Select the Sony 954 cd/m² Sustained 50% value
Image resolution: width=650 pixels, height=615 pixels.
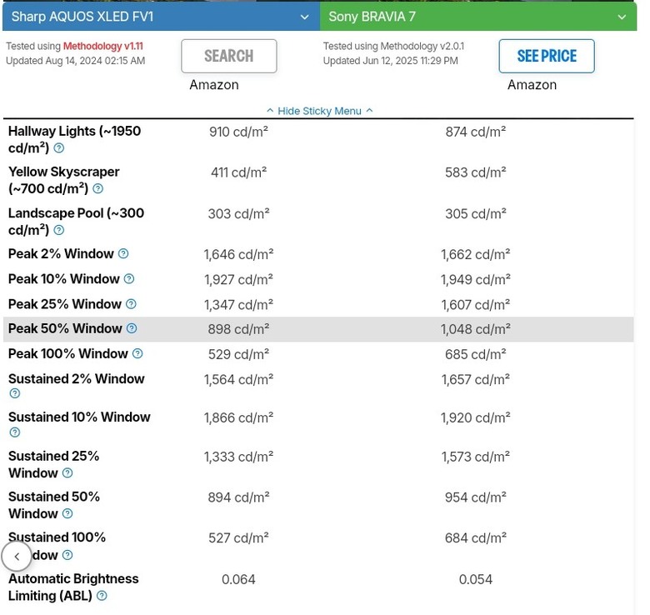coord(476,497)
